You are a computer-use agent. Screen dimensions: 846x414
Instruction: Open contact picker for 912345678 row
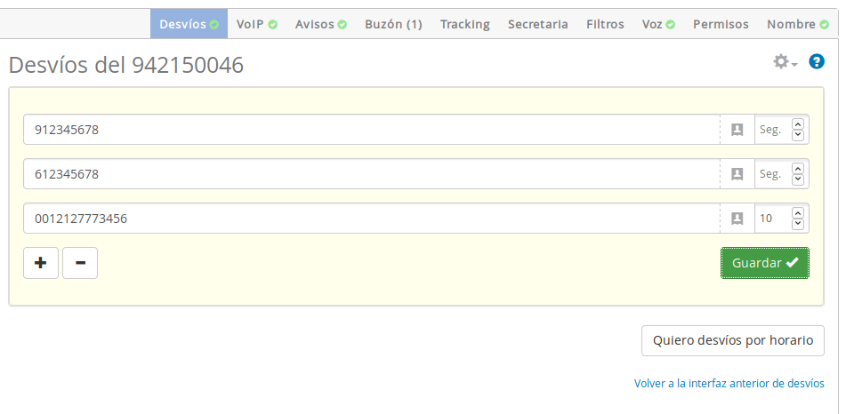(737, 130)
